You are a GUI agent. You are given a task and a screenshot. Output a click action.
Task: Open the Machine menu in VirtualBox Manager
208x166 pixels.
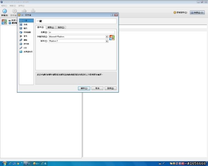click(x=13, y=6)
